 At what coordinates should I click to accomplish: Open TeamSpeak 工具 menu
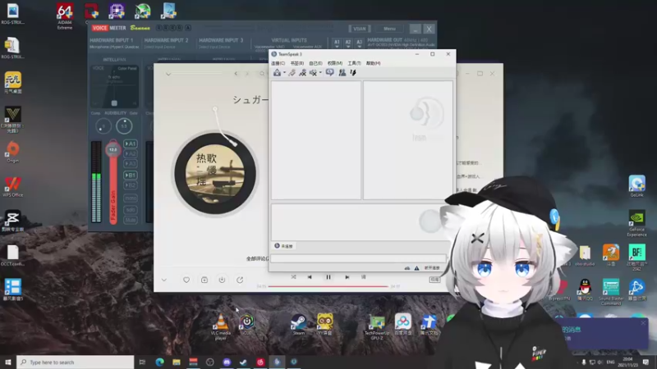pyautogui.click(x=354, y=63)
